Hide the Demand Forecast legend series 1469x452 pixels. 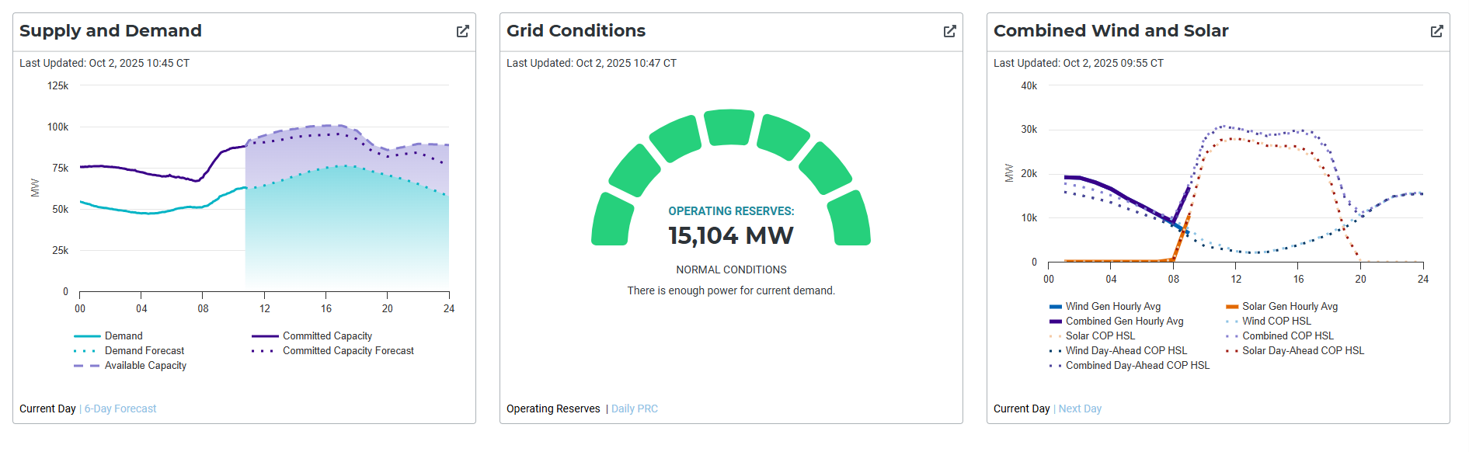click(x=144, y=351)
